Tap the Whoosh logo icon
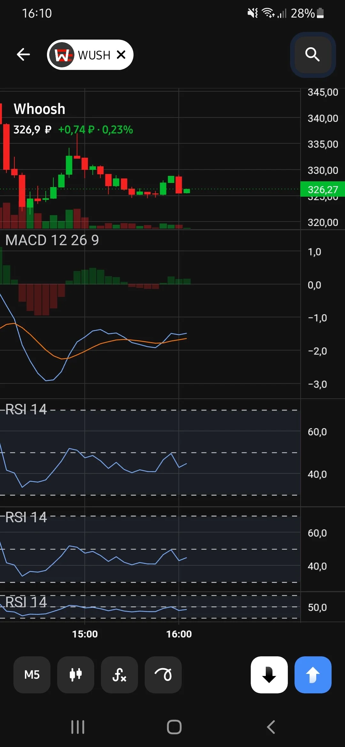 coord(62,55)
